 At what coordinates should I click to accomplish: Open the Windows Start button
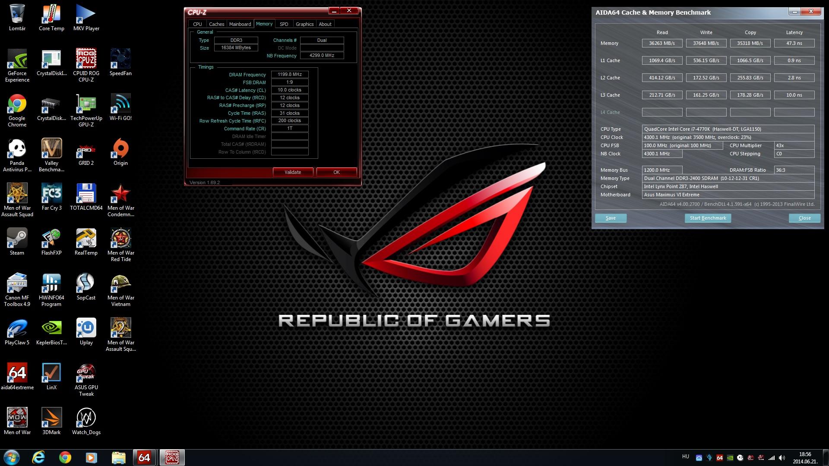coord(12,457)
